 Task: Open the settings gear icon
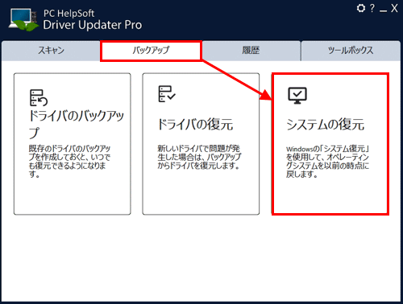tap(361, 8)
